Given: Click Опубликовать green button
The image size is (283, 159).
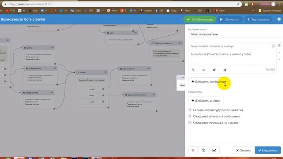Looking at the screenshot, I should click(199, 19).
